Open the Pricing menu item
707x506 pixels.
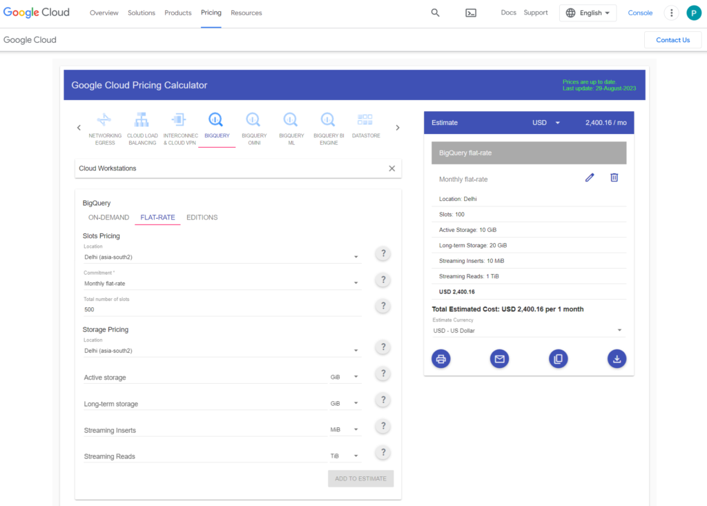(x=211, y=12)
